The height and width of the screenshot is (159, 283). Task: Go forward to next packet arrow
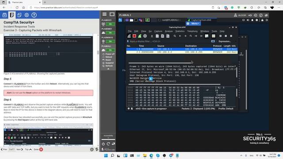coord(185,36)
